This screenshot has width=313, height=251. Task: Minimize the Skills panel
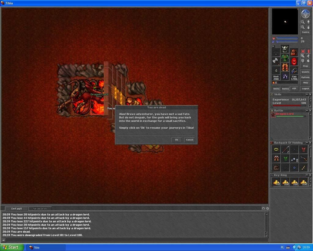(307, 94)
